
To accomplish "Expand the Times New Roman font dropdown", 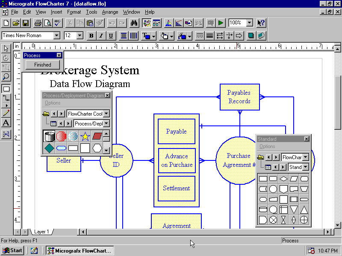I will coord(57,35).
